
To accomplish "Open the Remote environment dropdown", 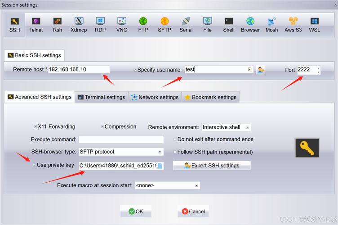I will coord(226,127).
